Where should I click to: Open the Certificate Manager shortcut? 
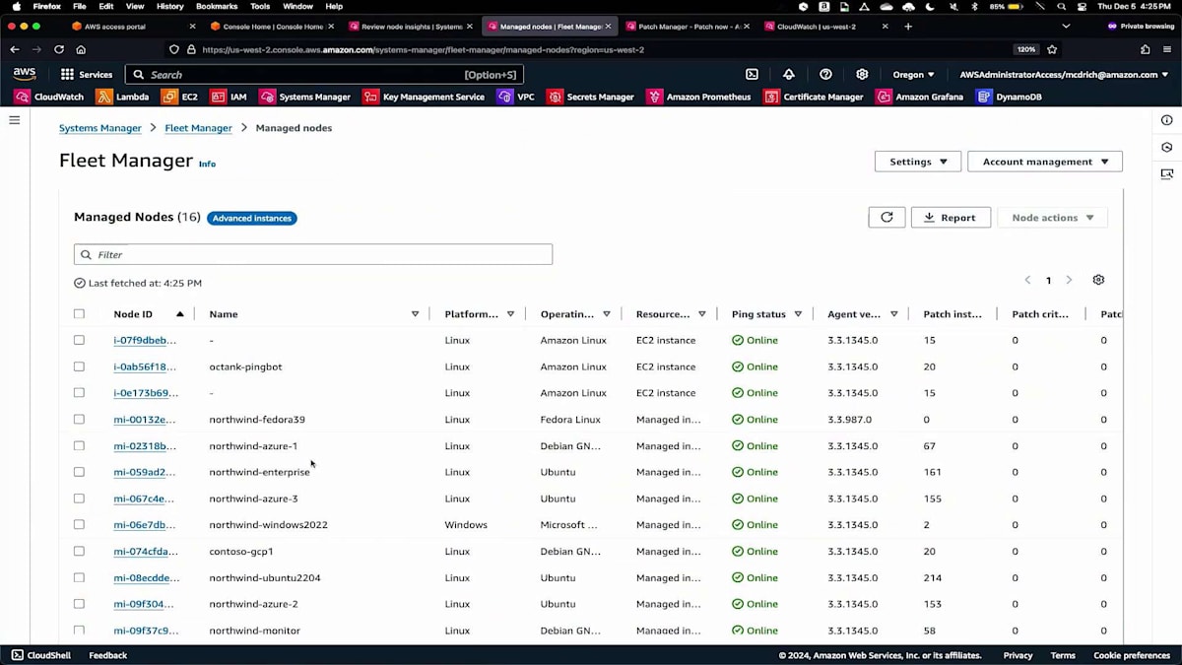click(x=814, y=97)
